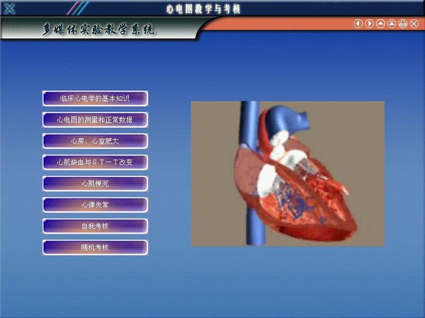The image size is (425, 318).
Task: Open 心电图的测量和正常数据 section
Action: (95, 120)
